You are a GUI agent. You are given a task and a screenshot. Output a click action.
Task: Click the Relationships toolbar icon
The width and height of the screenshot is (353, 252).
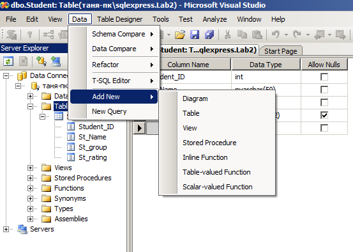[x=49, y=35]
